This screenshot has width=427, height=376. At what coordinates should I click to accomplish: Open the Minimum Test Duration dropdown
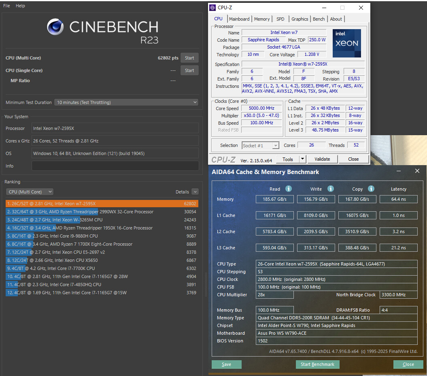pyautogui.click(x=126, y=102)
